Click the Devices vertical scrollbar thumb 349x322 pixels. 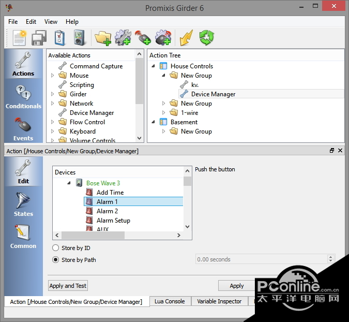(x=187, y=181)
